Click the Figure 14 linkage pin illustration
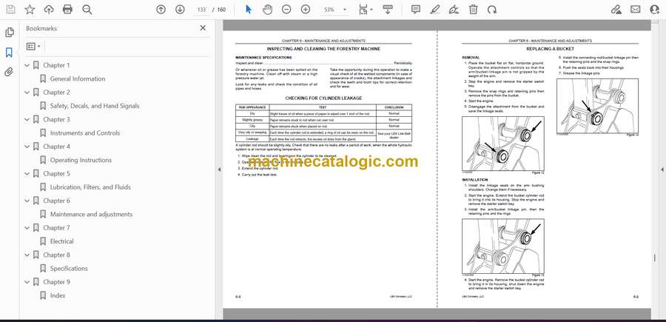Screen dimensions: 666x322 [x=597, y=105]
